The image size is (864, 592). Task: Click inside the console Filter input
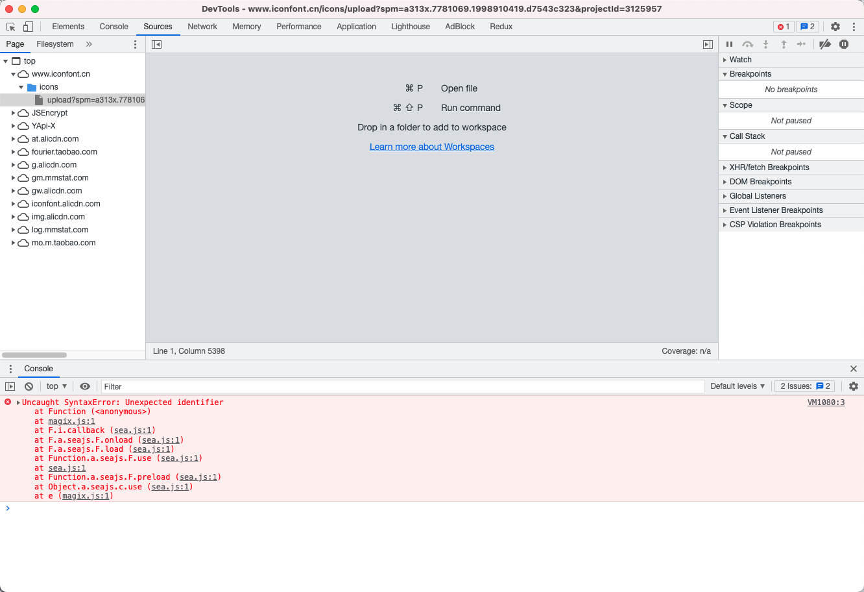[259, 386]
